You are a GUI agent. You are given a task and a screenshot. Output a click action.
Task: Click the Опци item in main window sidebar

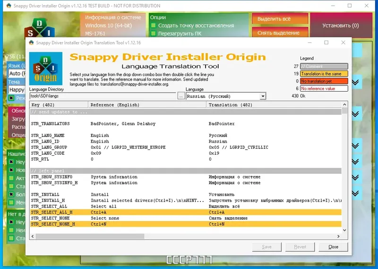[x=18, y=135]
